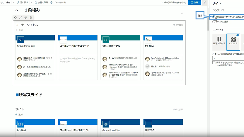244x137 pixels.
Task: Select the 映写スライド filmstrip layout option
Action: tap(219, 41)
